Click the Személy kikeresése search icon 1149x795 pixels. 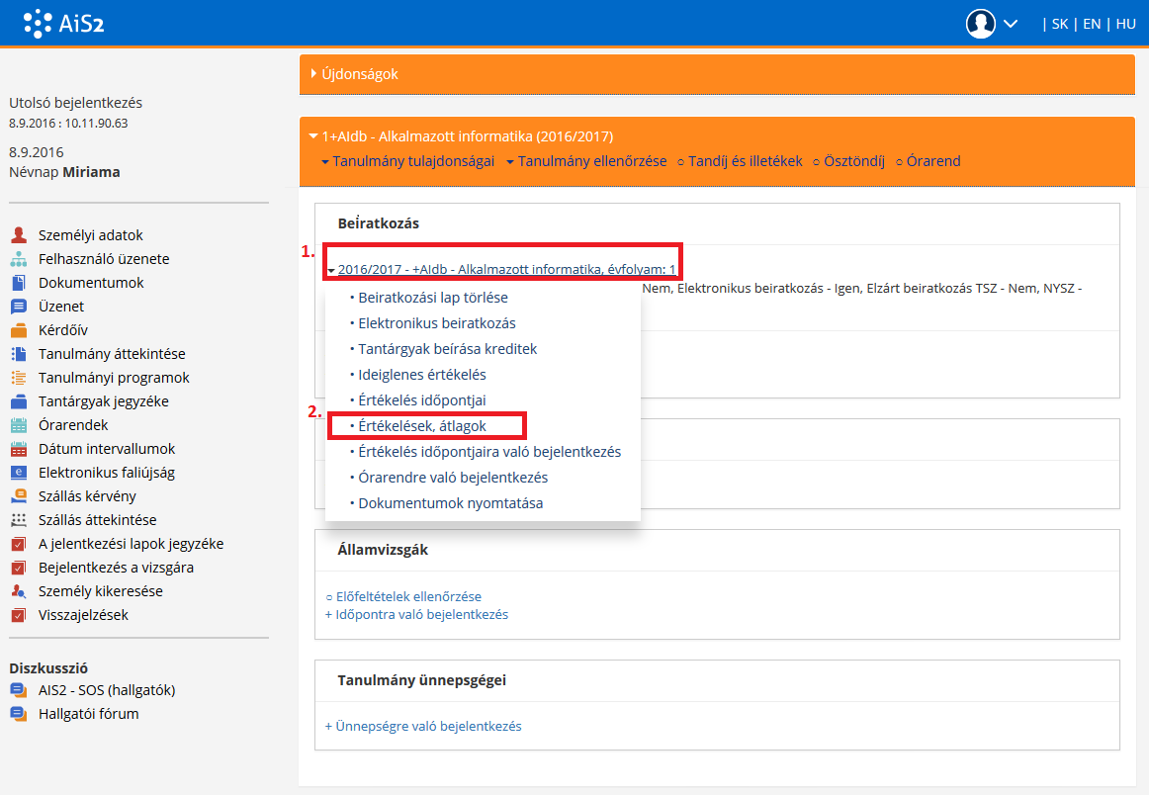tap(18, 591)
